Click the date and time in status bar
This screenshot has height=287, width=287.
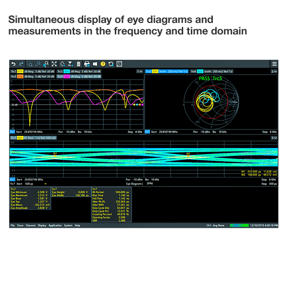tap(264, 225)
